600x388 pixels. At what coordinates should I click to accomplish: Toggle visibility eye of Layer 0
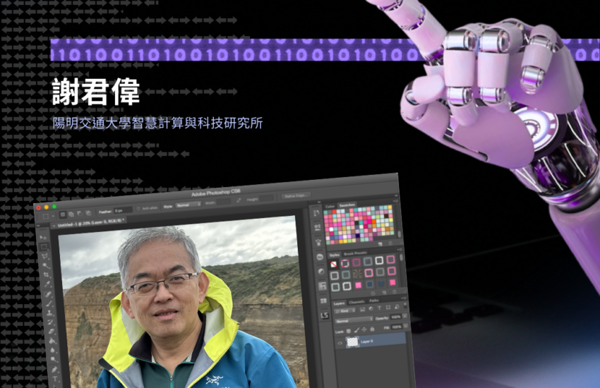[340, 343]
